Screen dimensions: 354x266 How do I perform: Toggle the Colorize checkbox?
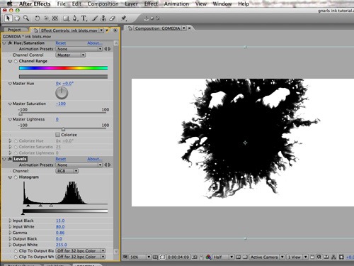coord(57,135)
